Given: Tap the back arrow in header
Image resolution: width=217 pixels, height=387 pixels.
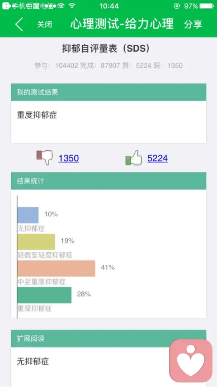Looking at the screenshot, I should pos(19,24).
